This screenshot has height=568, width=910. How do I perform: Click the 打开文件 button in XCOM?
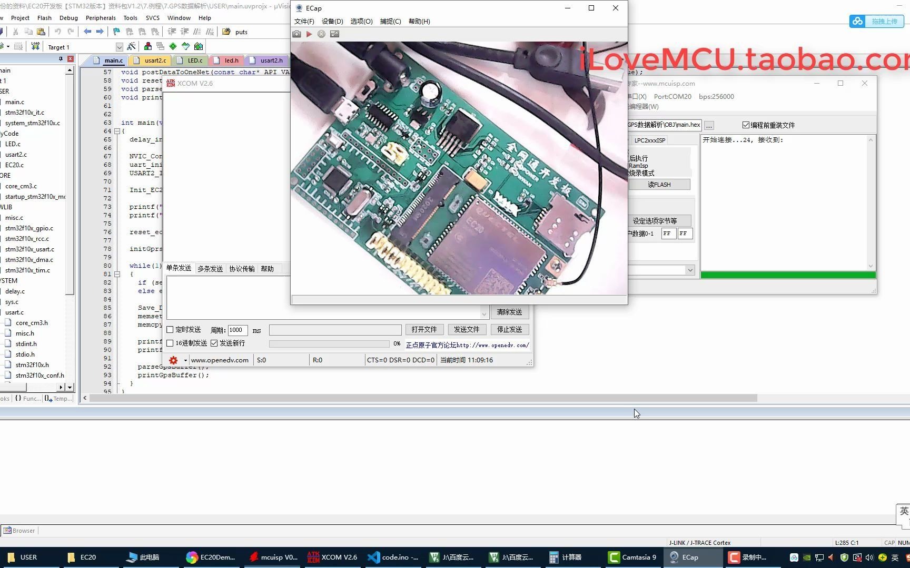pos(424,329)
